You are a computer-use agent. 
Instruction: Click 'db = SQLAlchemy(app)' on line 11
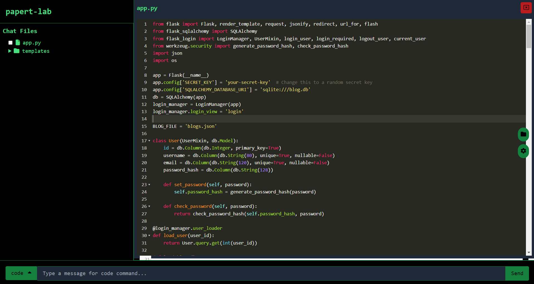pos(179,97)
